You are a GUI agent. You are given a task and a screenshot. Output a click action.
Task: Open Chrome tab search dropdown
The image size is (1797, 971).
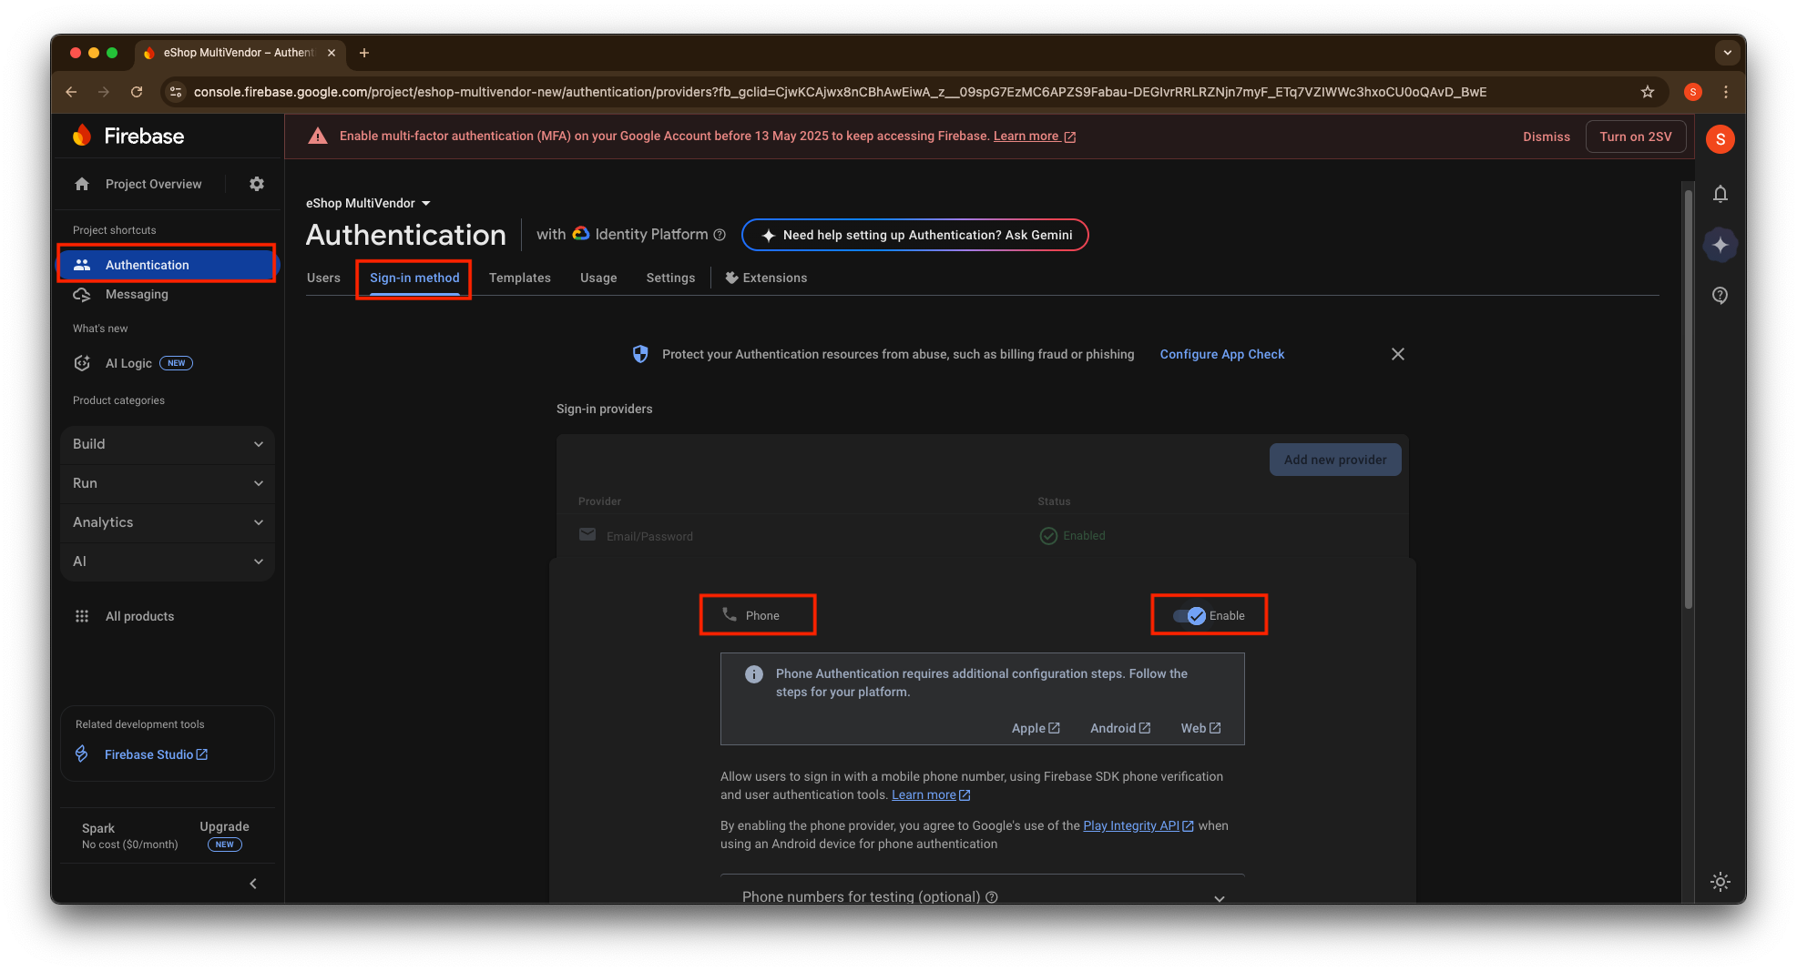tap(1727, 53)
